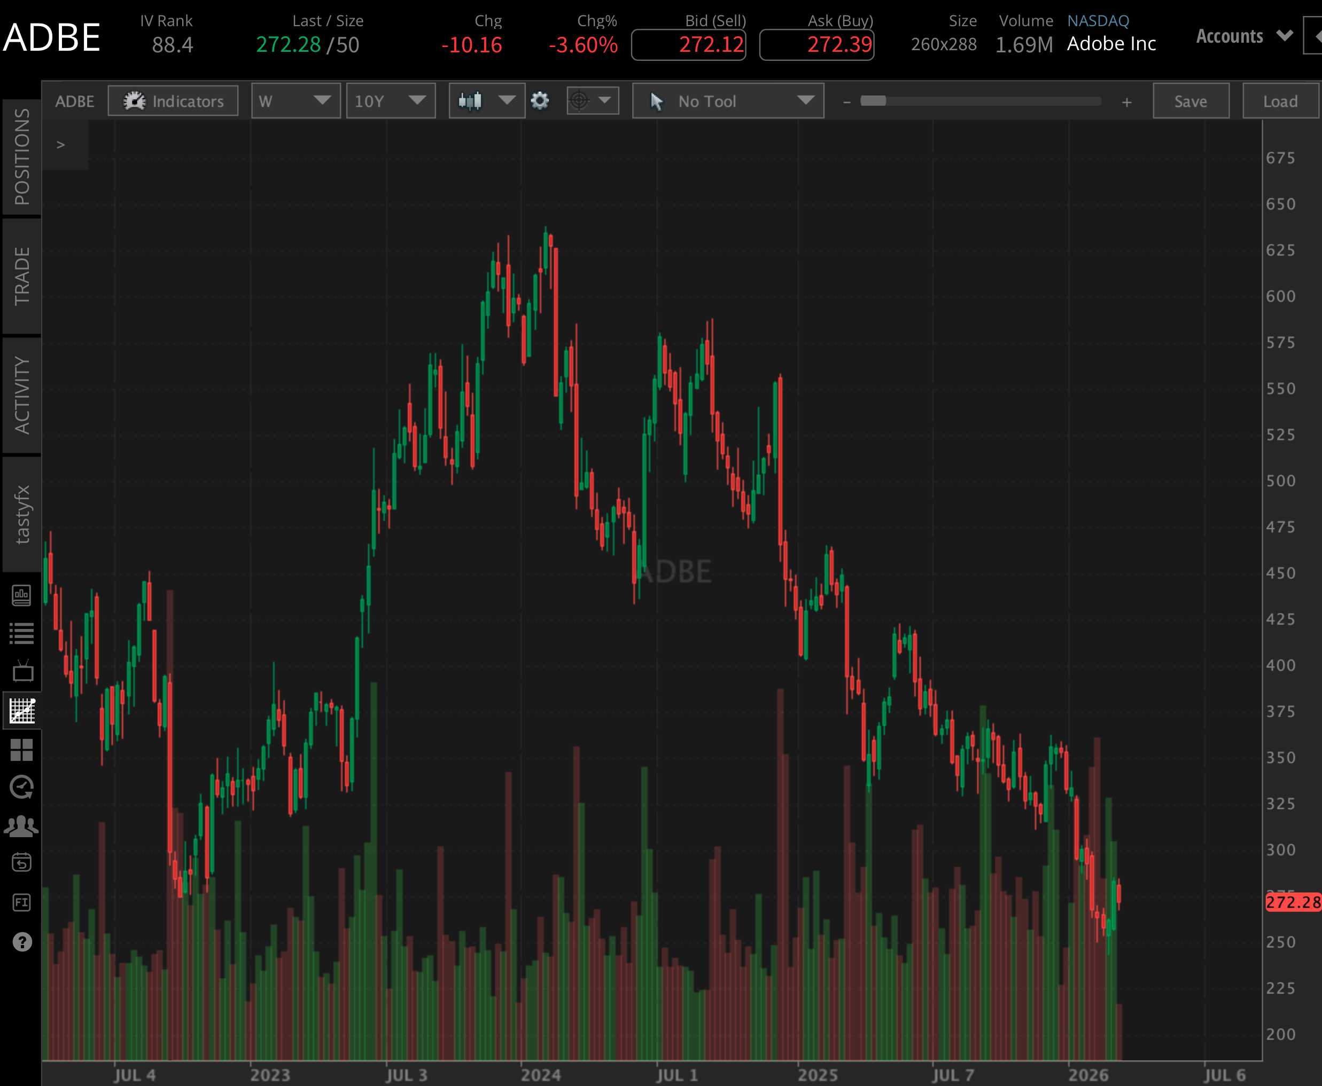
Task: Open the No Tool drawing tool dropdown
Action: click(728, 101)
